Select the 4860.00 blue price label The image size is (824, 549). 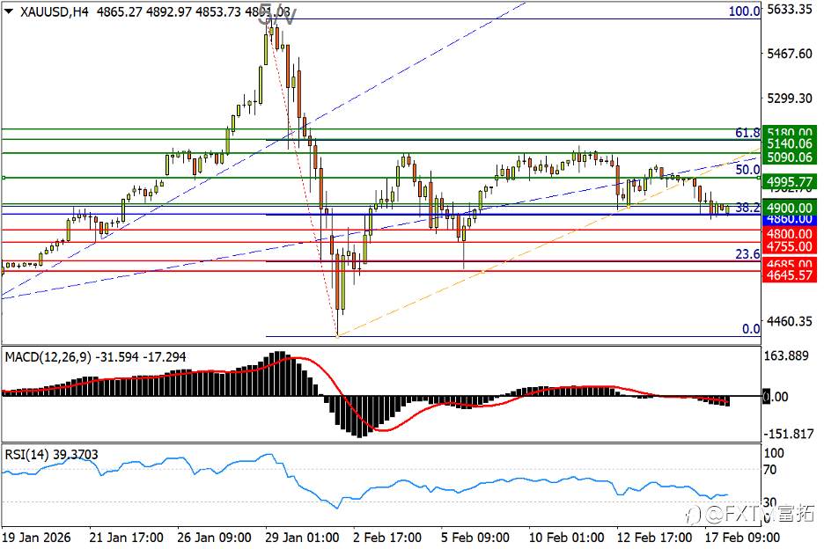pyautogui.click(x=790, y=219)
